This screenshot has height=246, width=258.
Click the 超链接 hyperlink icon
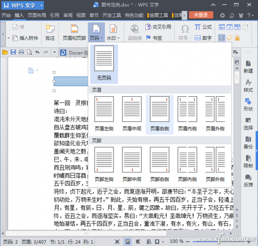coord(135,33)
